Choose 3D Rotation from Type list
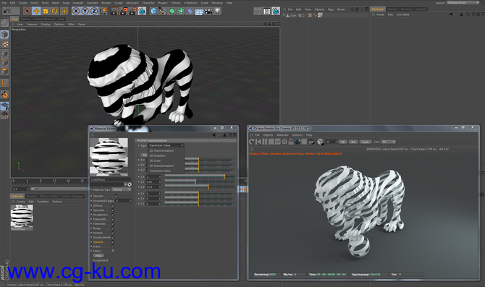 [157, 155]
